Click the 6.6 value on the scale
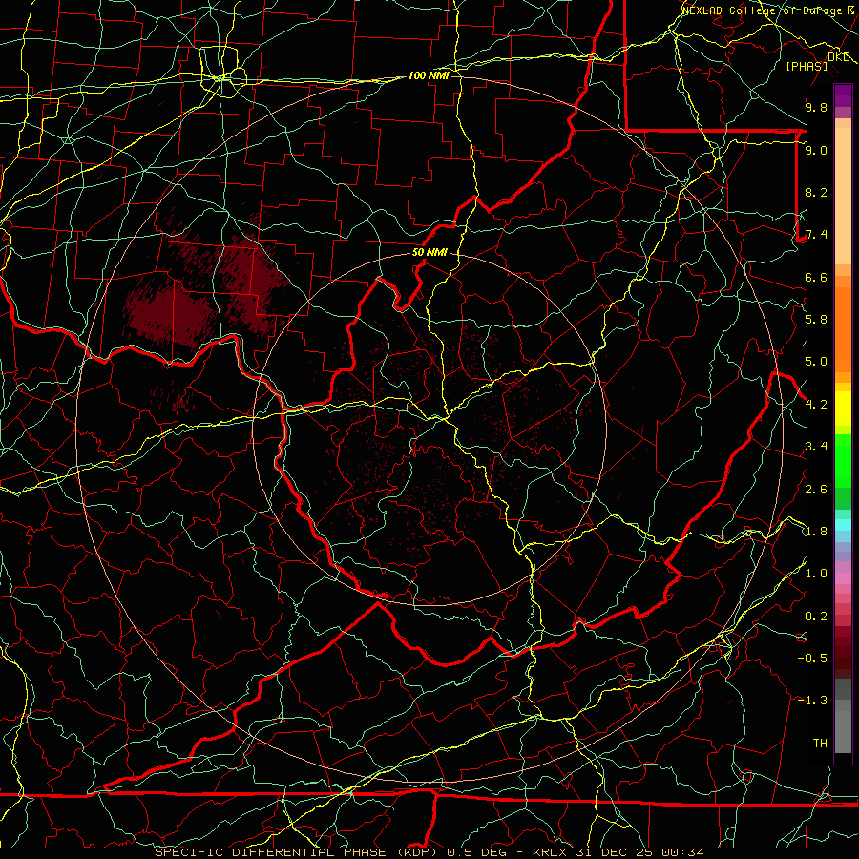 (x=816, y=277)
